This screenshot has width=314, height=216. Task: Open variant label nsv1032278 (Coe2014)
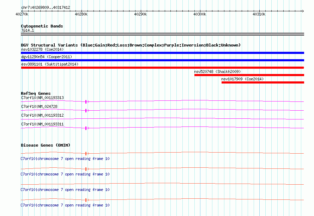click(x=42, y=49)
